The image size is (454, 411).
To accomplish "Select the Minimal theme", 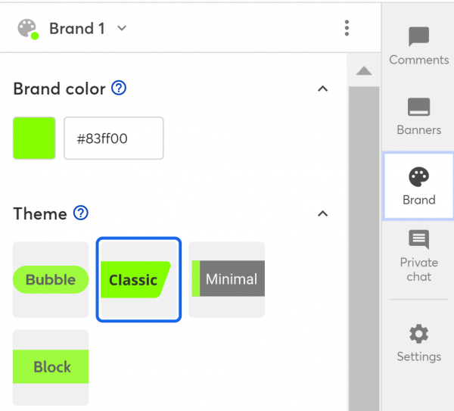I will tap(227, 279).
